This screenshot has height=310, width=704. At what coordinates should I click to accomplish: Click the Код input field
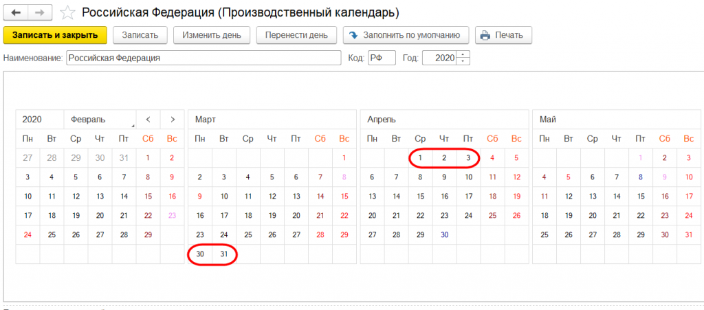pos(381,58)
